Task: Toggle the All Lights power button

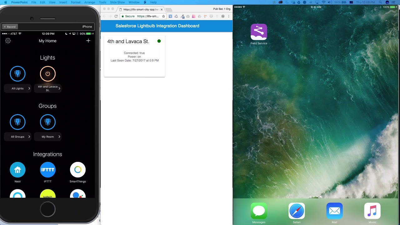Action: (17, 74)
